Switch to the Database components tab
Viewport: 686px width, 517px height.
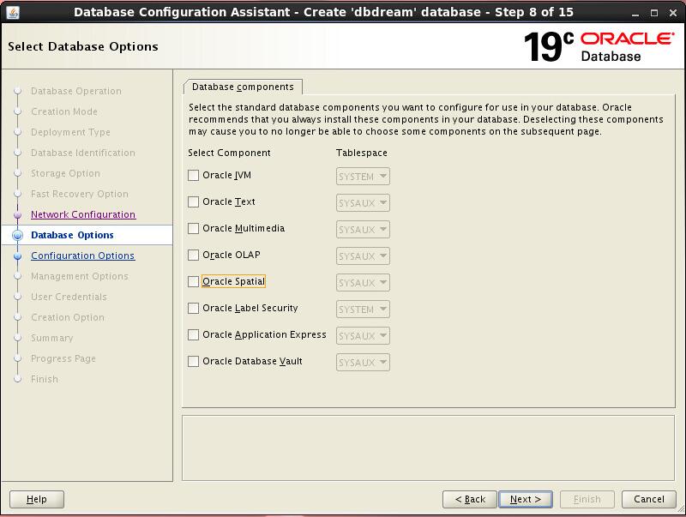click(243, 87)
